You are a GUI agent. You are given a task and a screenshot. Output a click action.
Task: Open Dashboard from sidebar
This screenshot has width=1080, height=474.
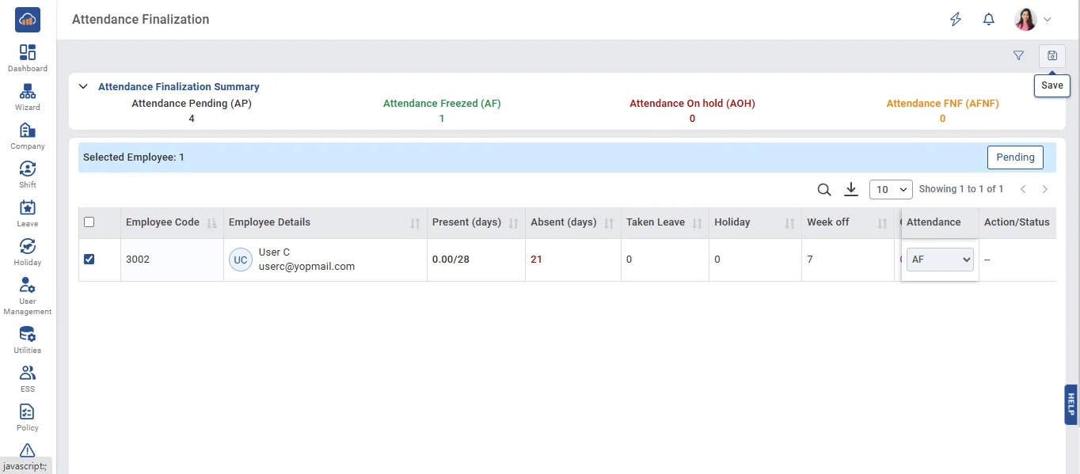pos(28,58)
